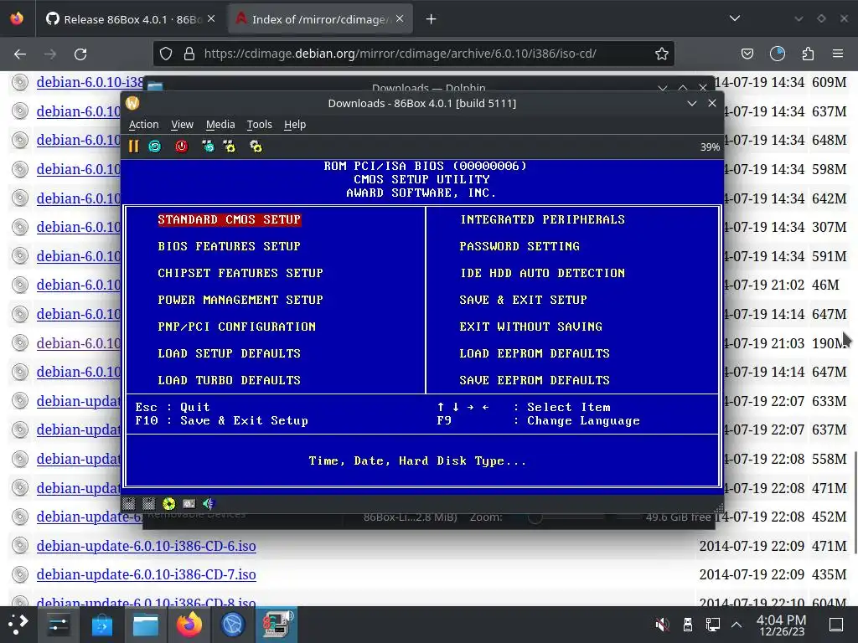The width and height of the screenshot is (858, 643).
Task: Open System Settings from the taskbar
Action: click(x=58, y=625)
